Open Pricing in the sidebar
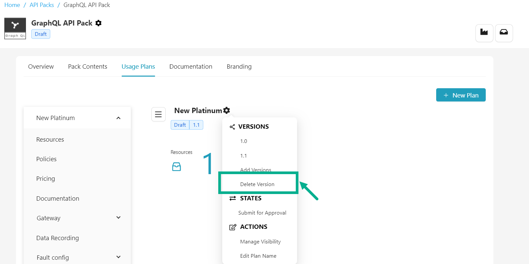This screenshot has width=529, height=264. click(x=46, y=179)
